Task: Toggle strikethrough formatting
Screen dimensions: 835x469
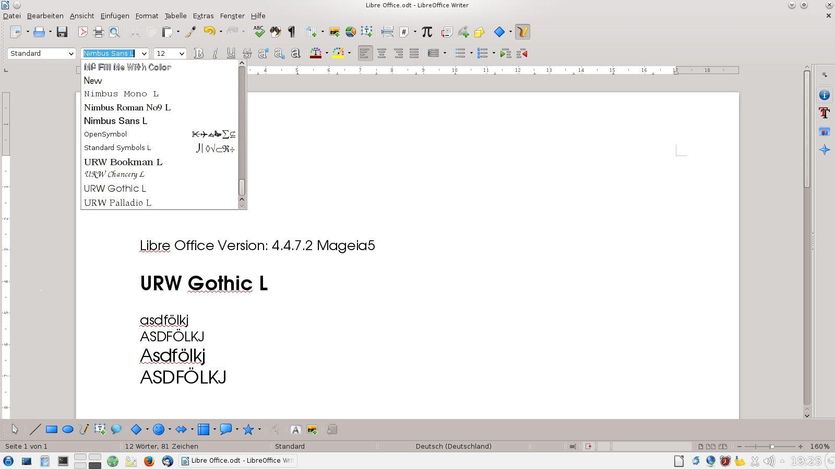Action: coord(247,53)
